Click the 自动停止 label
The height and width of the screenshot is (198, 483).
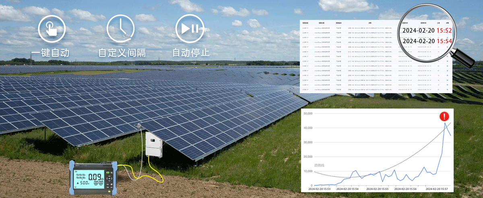pyautogui.click(x=190, y=53)
